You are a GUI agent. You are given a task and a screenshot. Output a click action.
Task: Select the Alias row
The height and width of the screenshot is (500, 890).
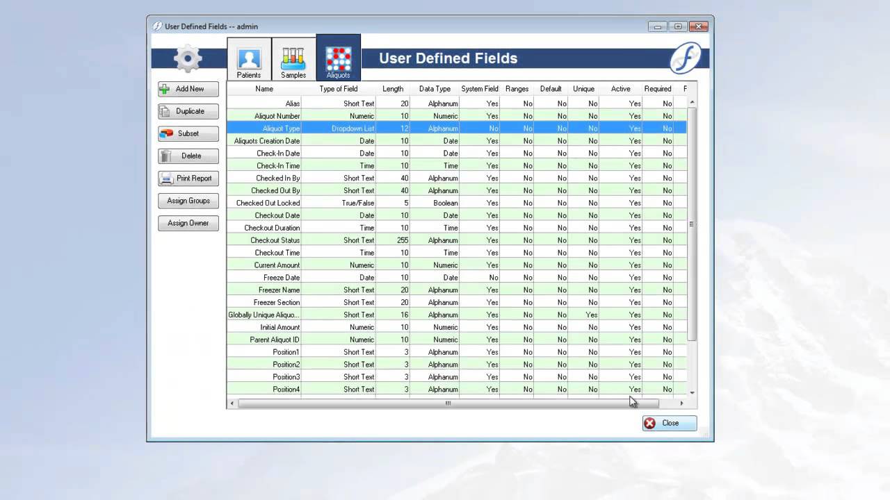click(x=457, y=103)
